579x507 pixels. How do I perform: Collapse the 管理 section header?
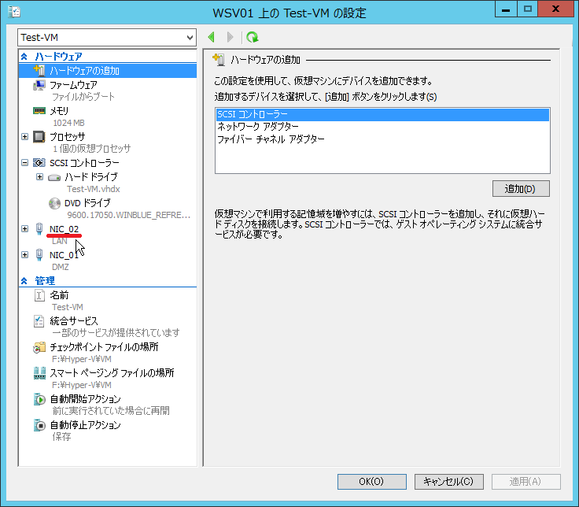click(x=24, y=281)
